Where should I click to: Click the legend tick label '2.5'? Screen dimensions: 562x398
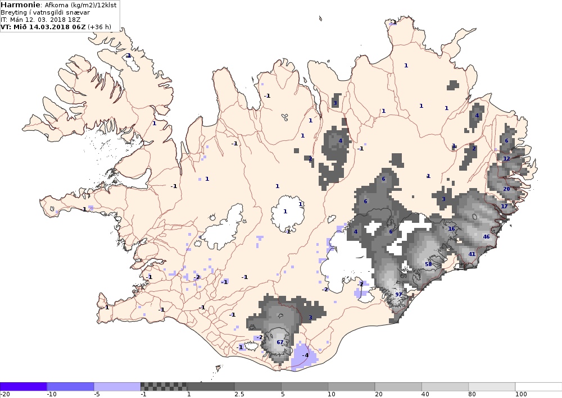tap(239, 395)
